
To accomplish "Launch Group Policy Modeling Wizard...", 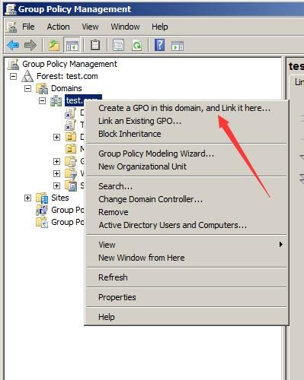I will [x=187, y=154].
